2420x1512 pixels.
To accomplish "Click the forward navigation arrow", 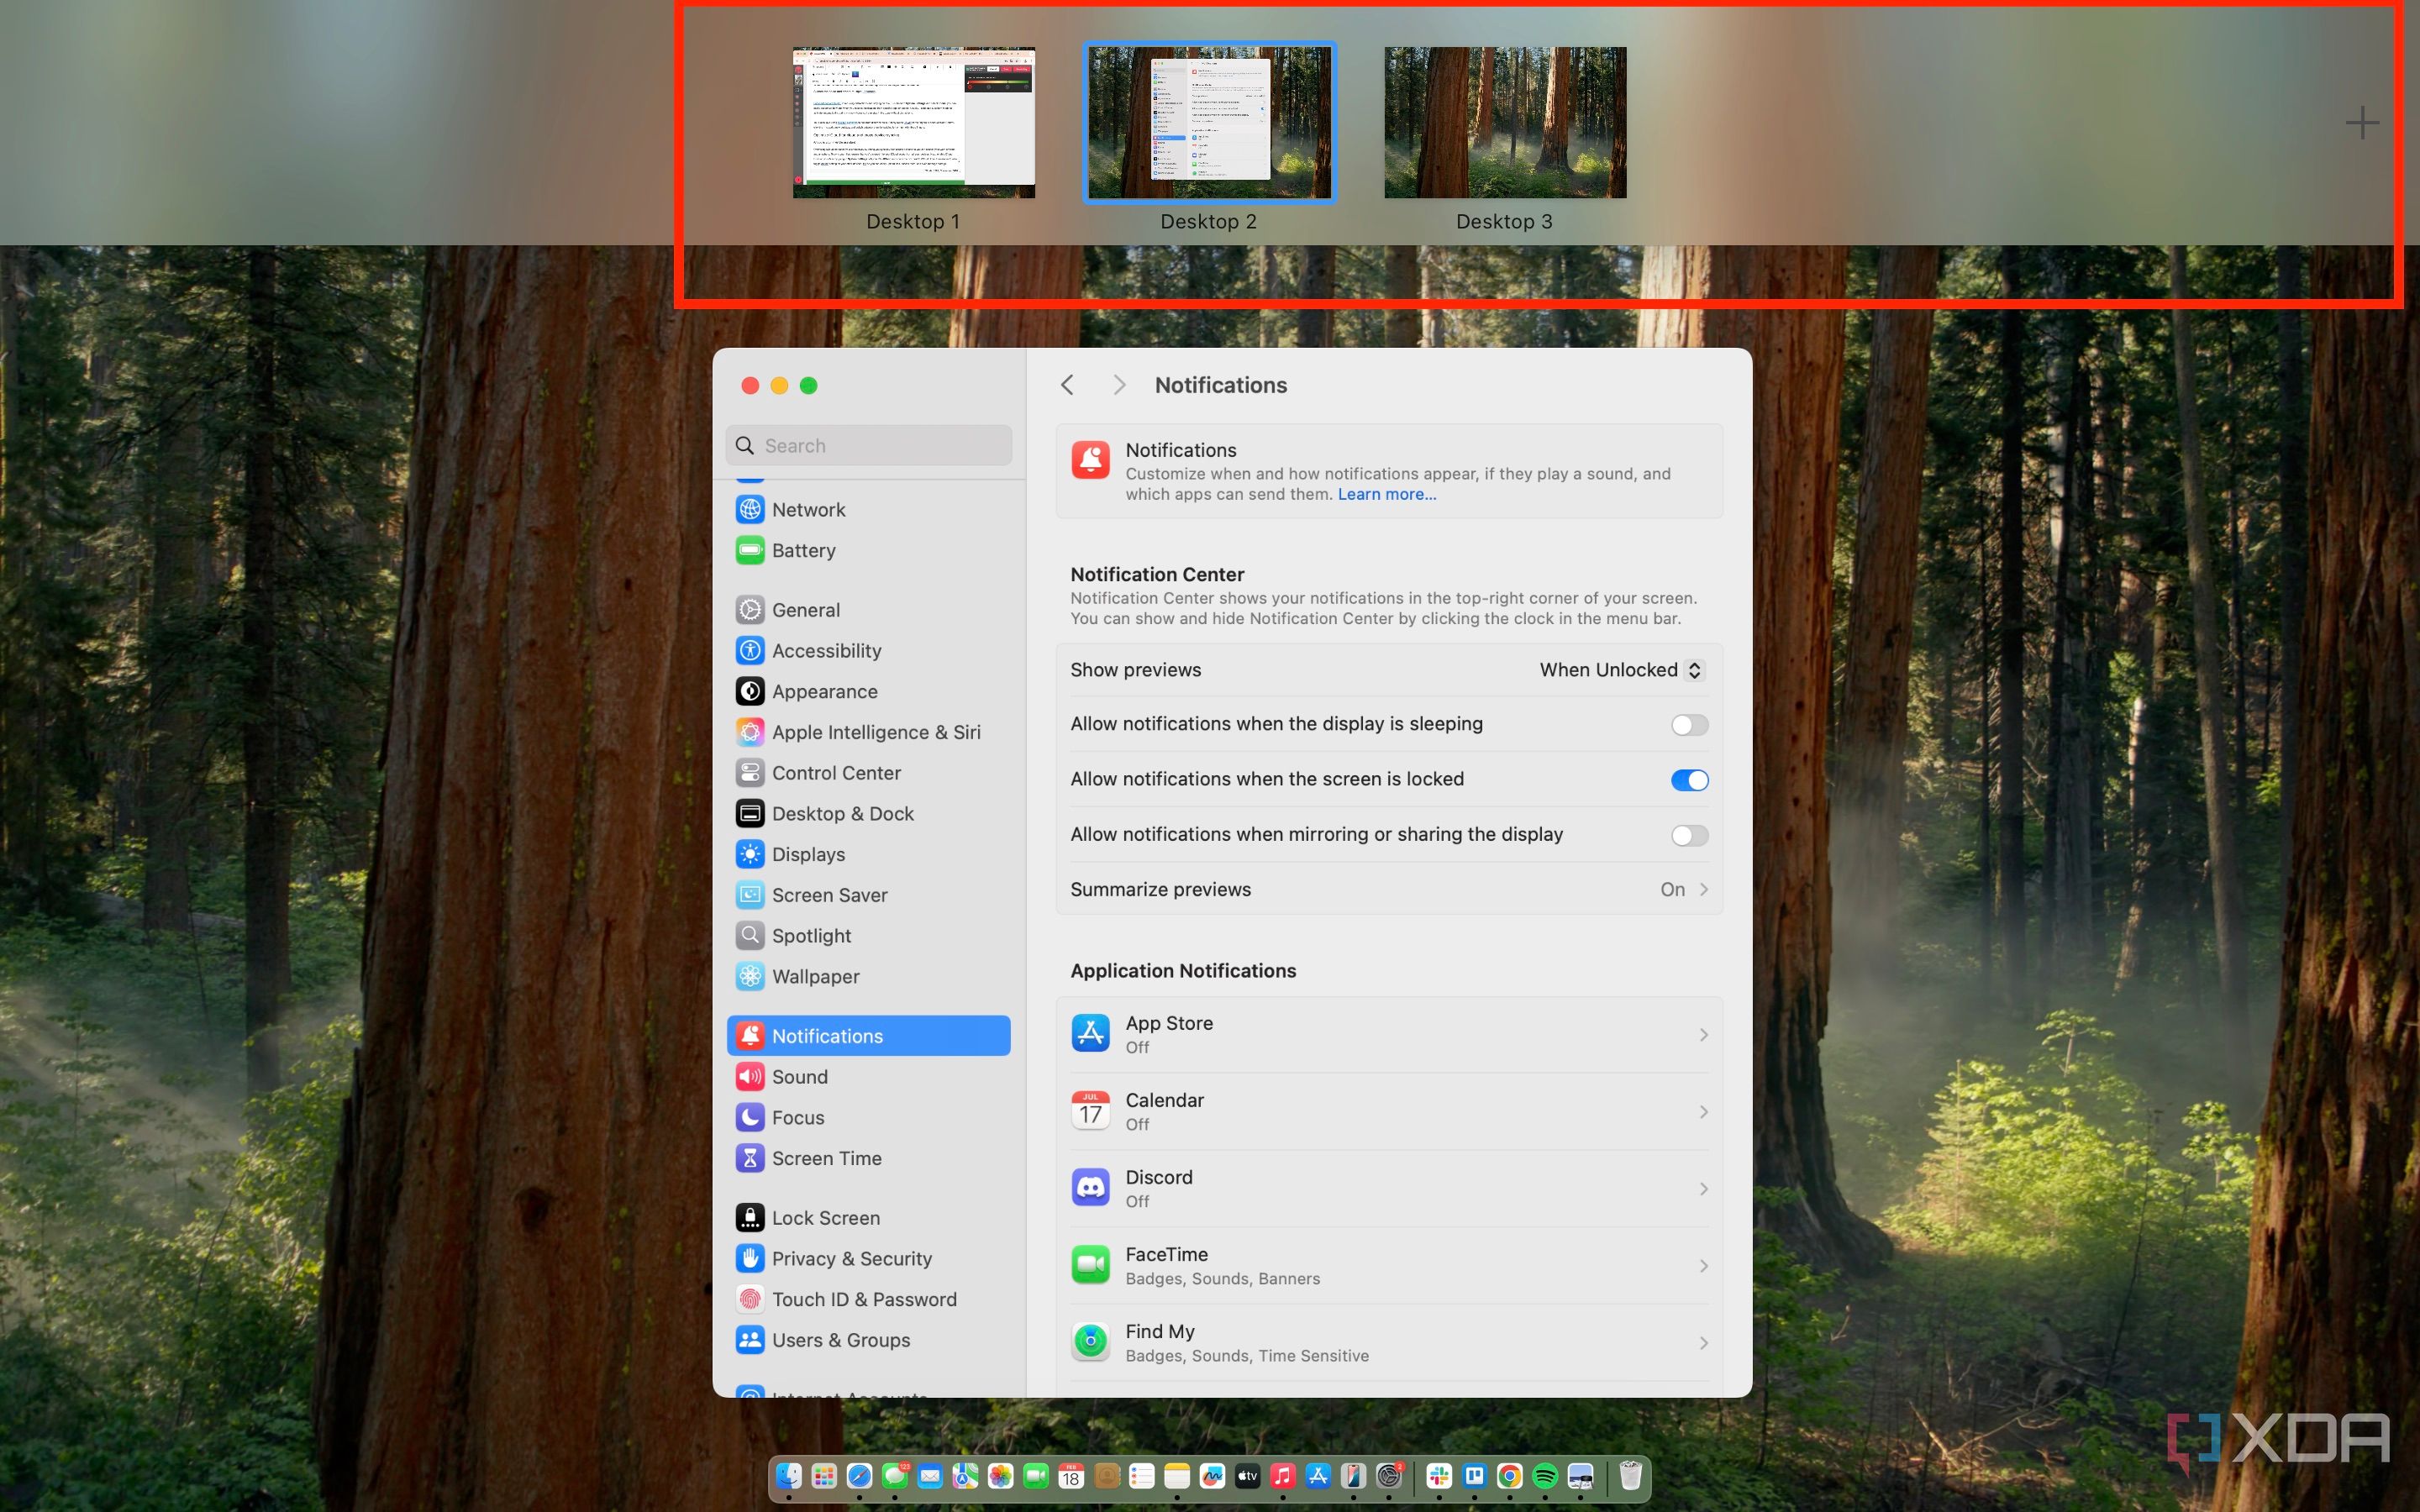I will [x=1119, y=385].
